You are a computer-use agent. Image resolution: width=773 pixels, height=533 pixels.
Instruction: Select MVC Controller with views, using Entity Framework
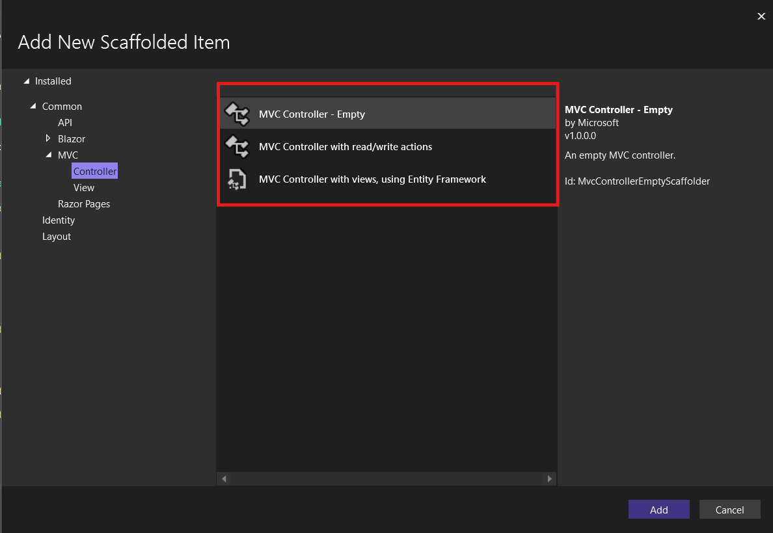pos(373,179)
